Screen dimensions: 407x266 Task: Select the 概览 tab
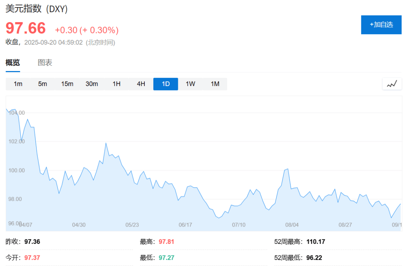pyautogui.click(x=13, y=63)
